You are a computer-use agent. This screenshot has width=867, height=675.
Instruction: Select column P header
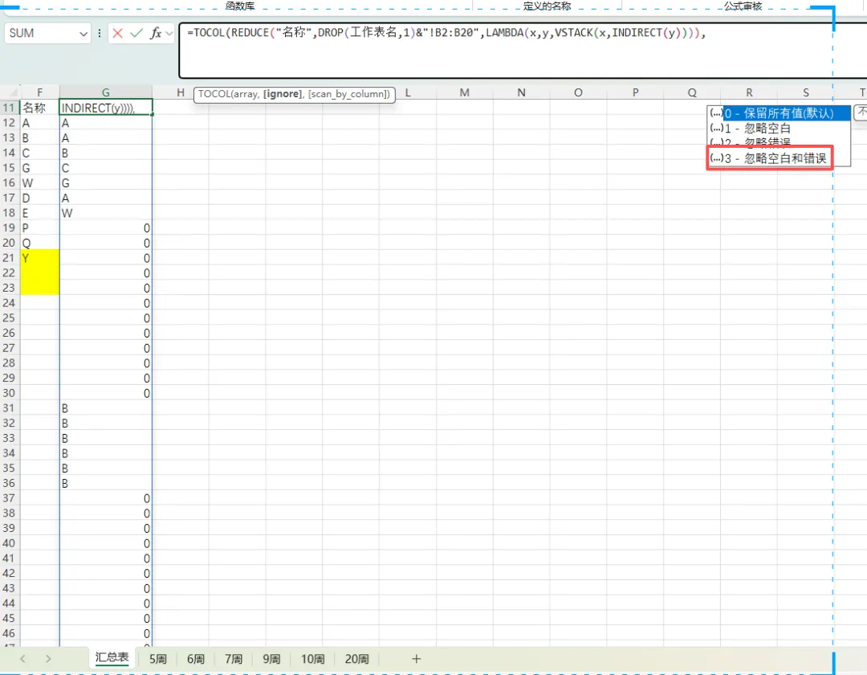click(x=635, y=92)
